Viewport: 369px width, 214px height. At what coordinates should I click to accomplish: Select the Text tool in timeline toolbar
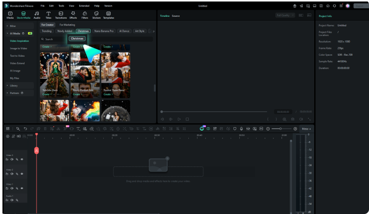point(78,129)
